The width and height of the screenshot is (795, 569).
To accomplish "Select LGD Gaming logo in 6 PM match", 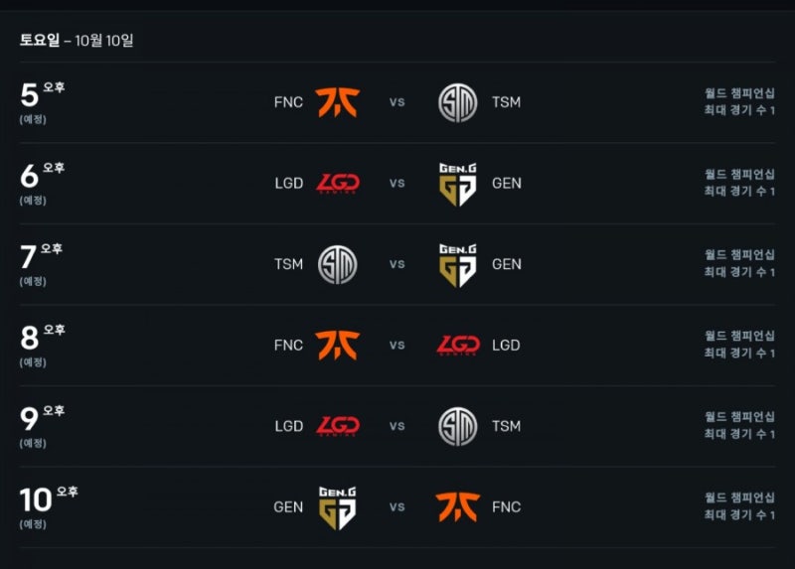I will coord(338,184).
